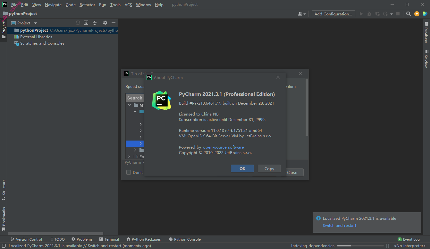Click the Profile run icon in toolbar
Image resolution: width=430 pixels, height=249 pixels.
tap(385, 14)
